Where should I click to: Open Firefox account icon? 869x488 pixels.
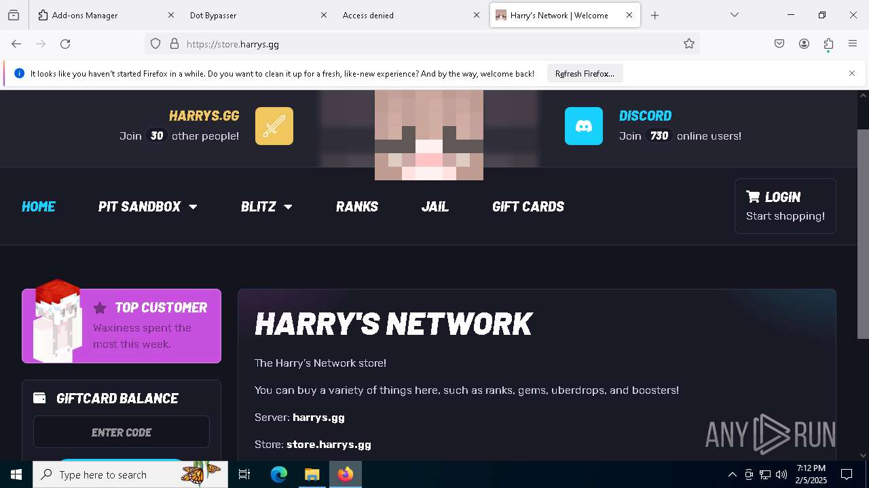pyautogui.click(x=804, y=44)
